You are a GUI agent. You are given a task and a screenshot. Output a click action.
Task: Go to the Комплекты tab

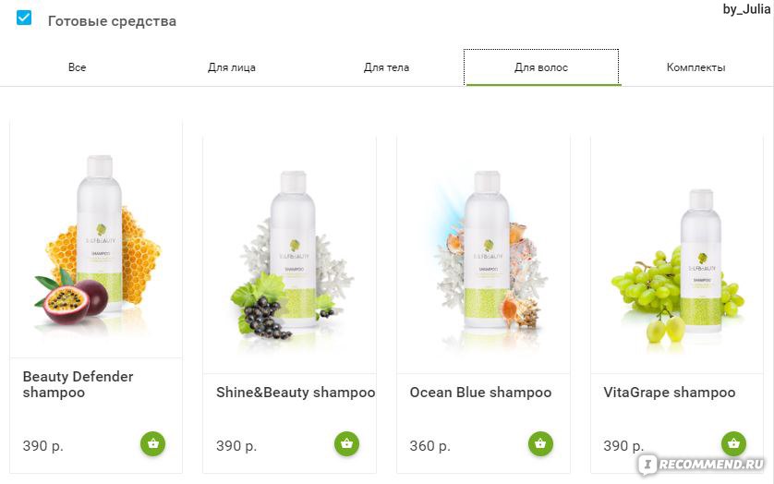pos(696,67)
